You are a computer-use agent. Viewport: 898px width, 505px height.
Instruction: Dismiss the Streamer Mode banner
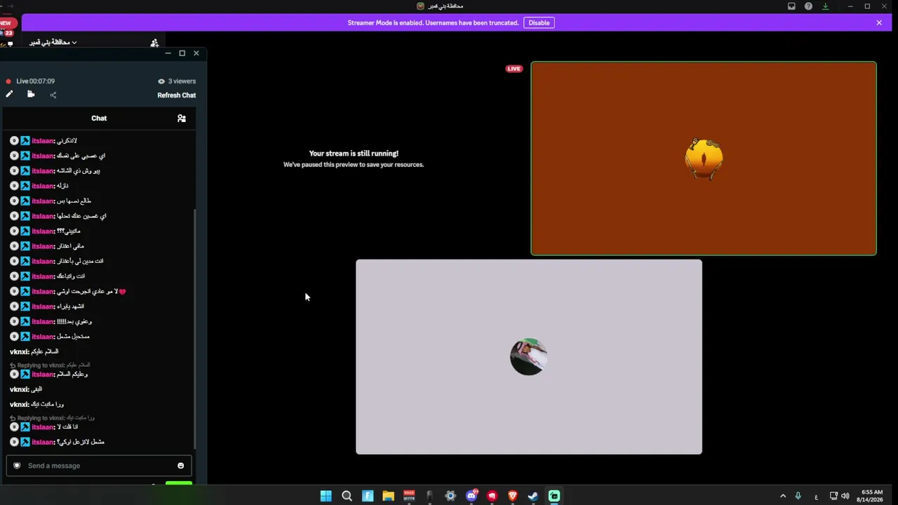(879, 22)
